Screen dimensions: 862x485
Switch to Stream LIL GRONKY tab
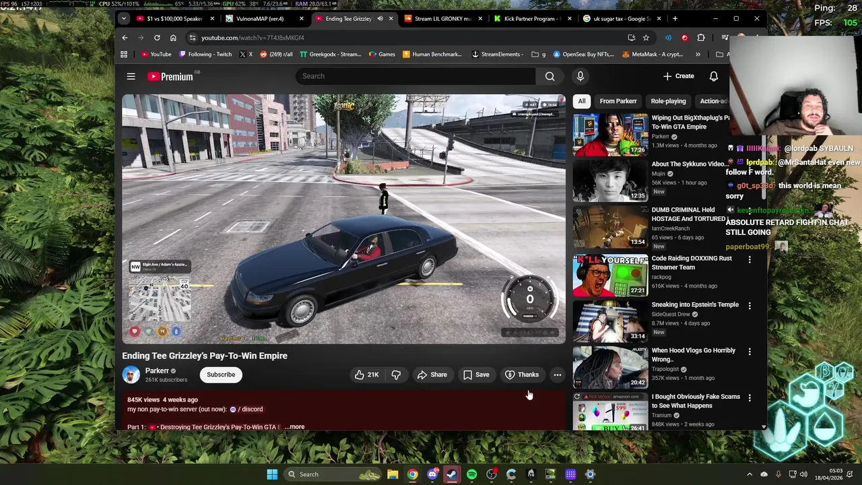pos(442,19)
